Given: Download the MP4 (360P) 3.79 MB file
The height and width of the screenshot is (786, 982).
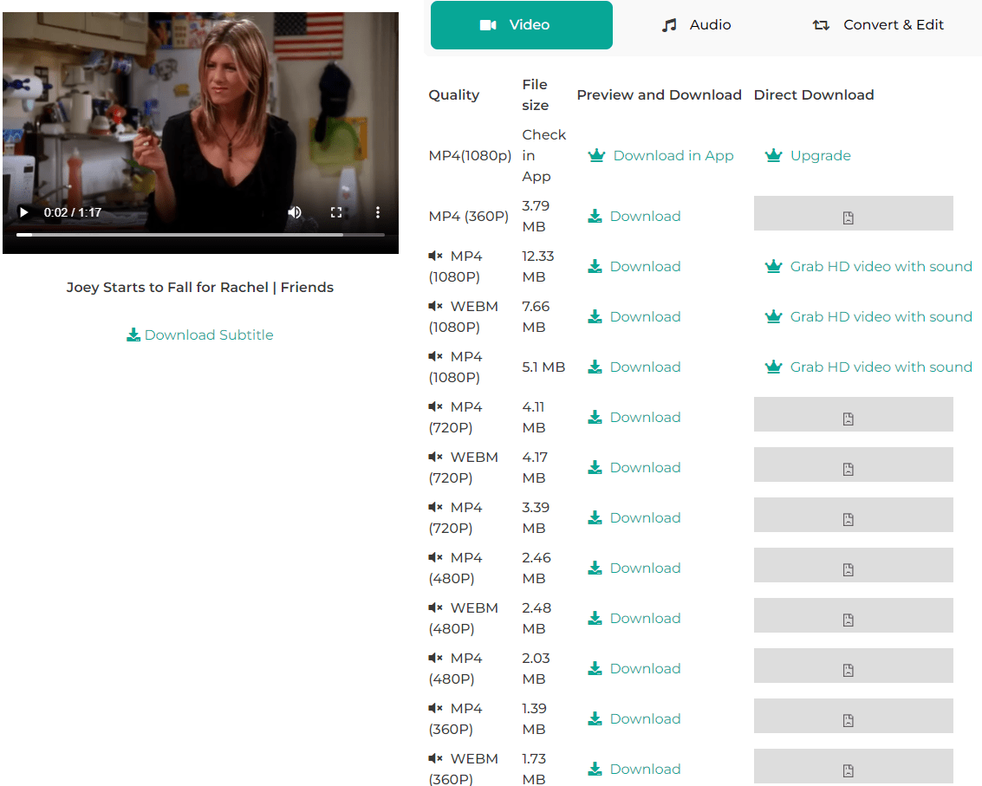Looking at the screenshot, I should (634, 217).
